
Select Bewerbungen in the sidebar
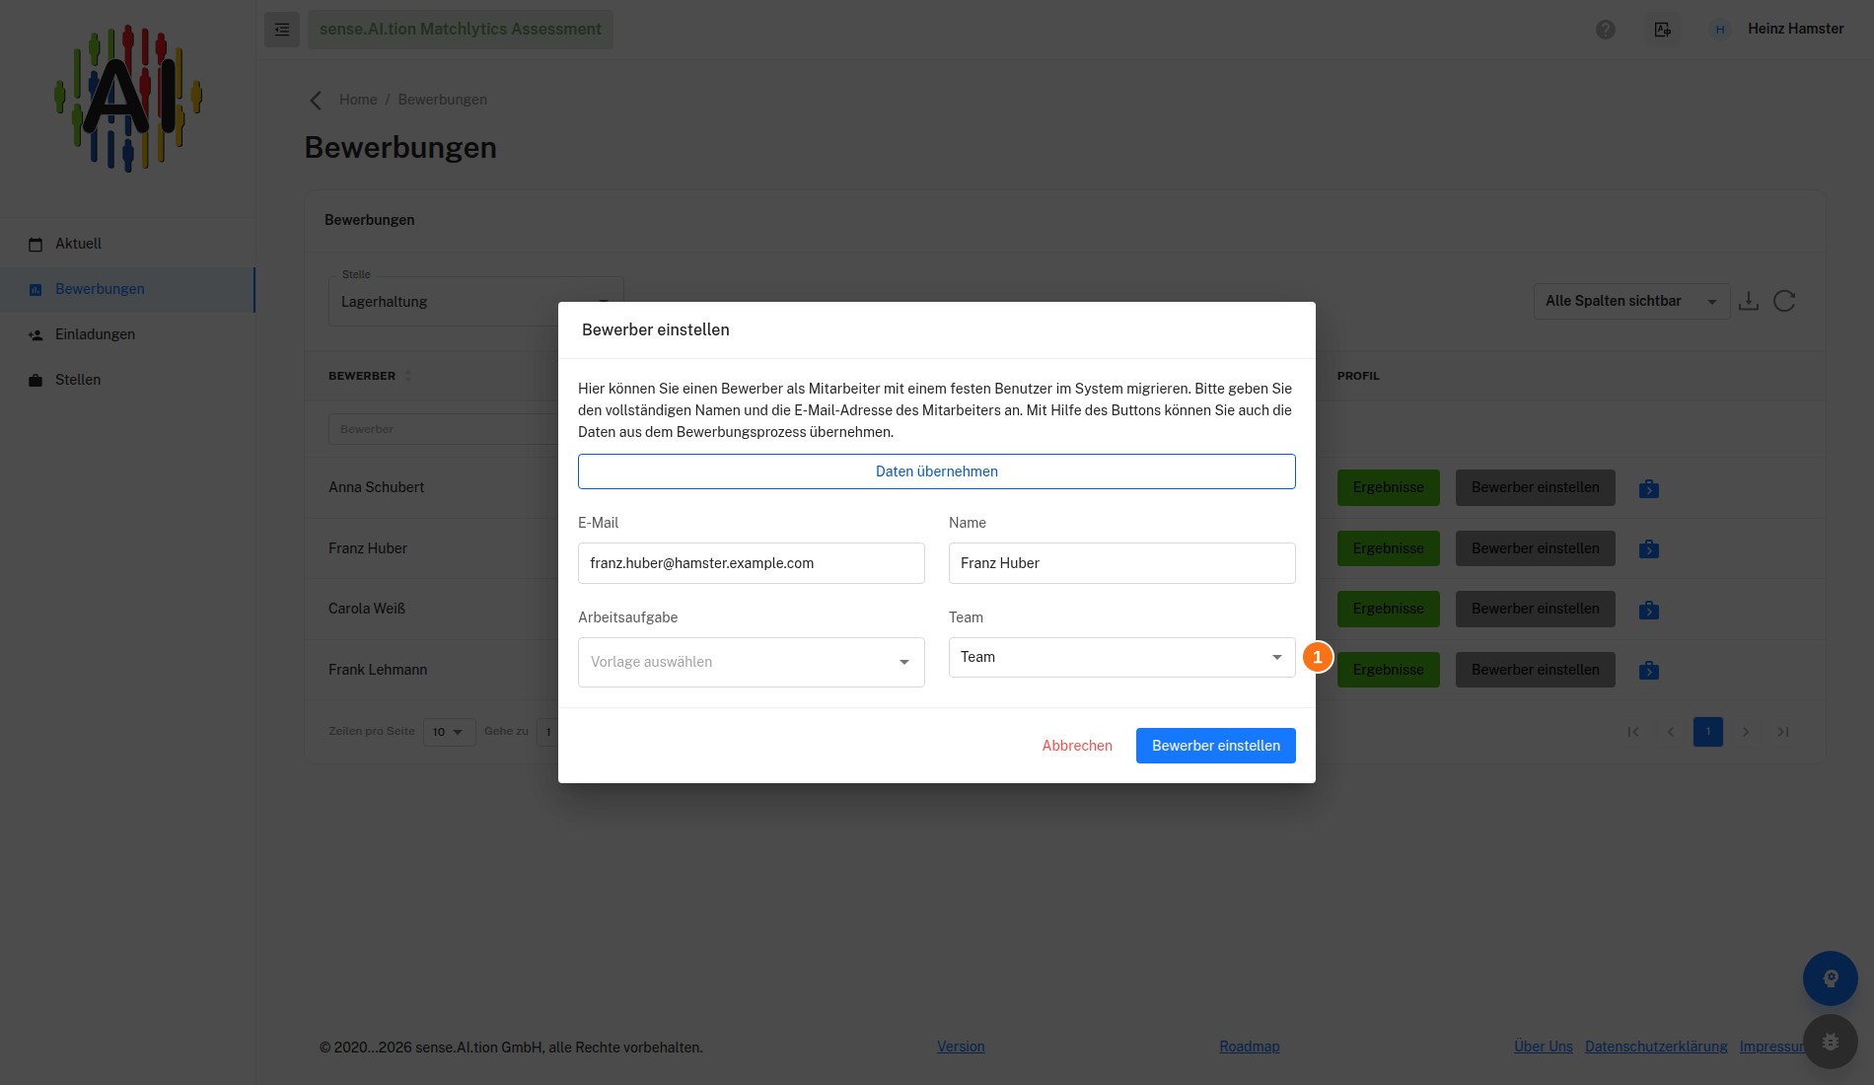click(128, 289)
